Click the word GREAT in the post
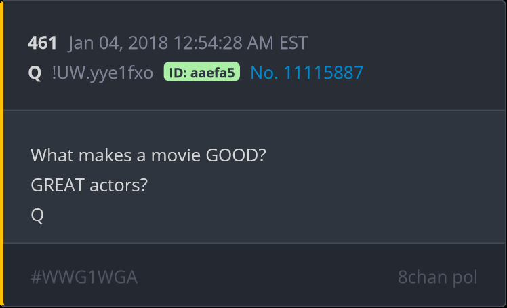 tap(58, 185)
